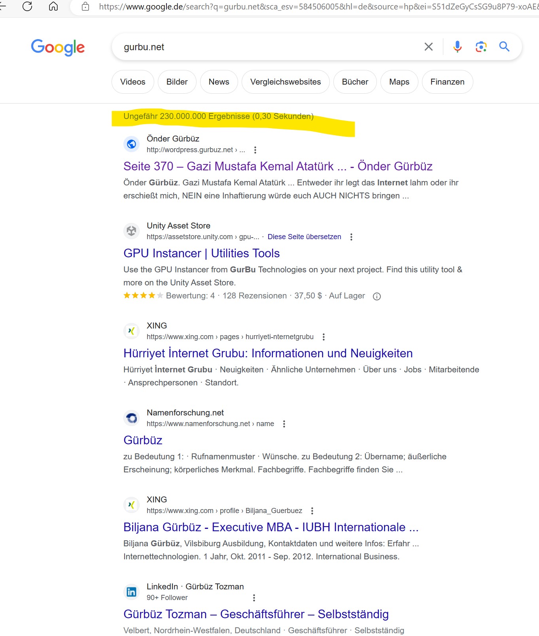Click Diese Seite übersetzen link
Screen dimensions: 539x636
304,237
